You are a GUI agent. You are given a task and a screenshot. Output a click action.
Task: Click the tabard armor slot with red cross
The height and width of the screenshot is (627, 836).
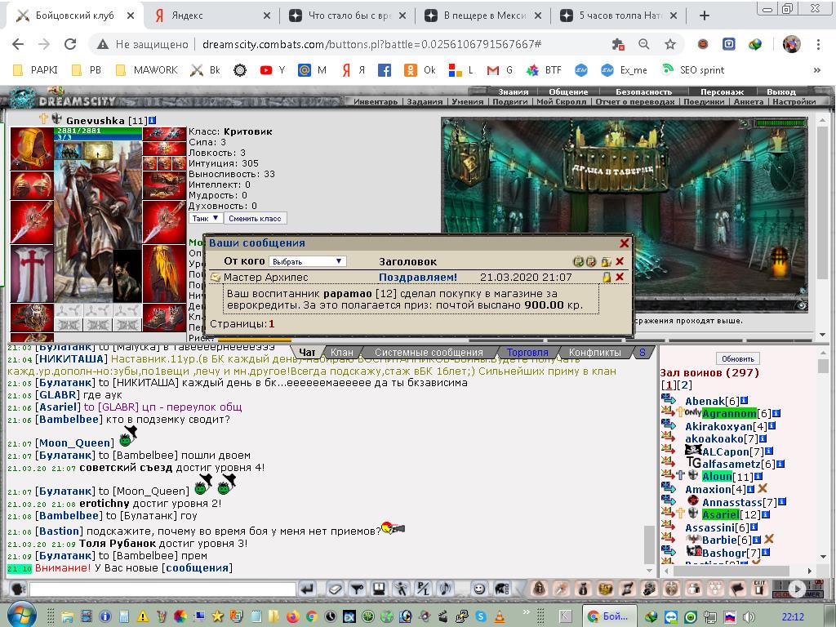click(x=32, y=273)
